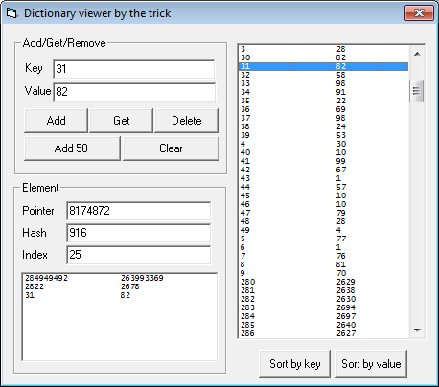Click the Get button
Screen dimensions: 439x387
pyautogui.click(x=121, y=121)
